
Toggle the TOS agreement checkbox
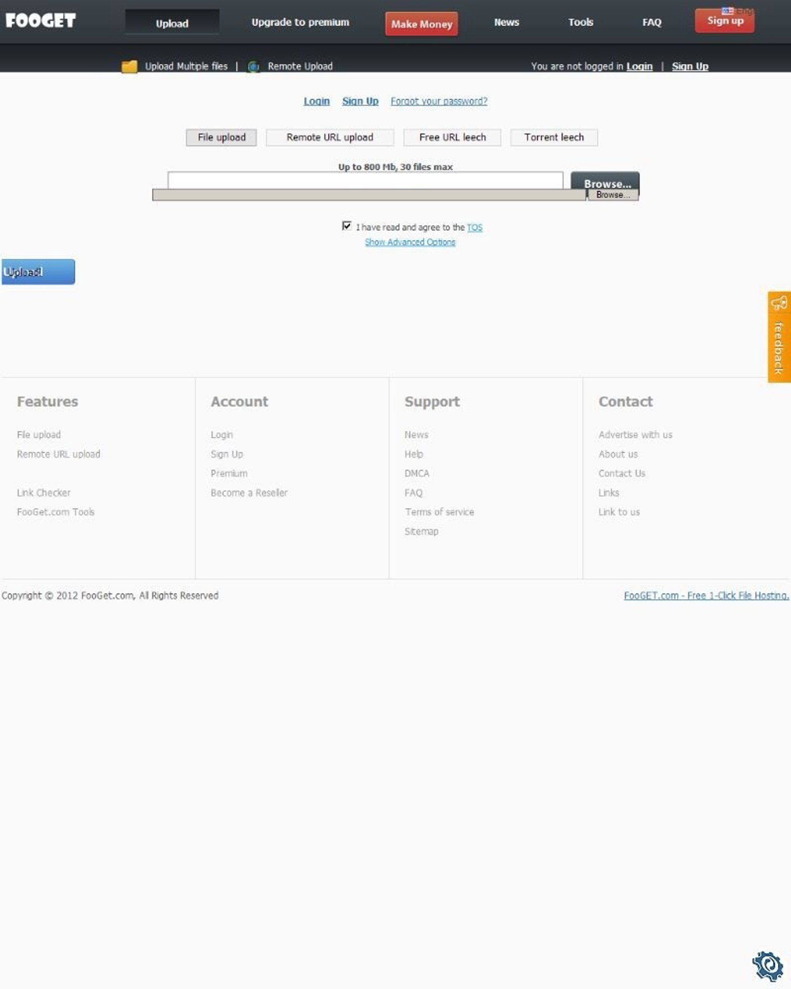tap(346, 226)
